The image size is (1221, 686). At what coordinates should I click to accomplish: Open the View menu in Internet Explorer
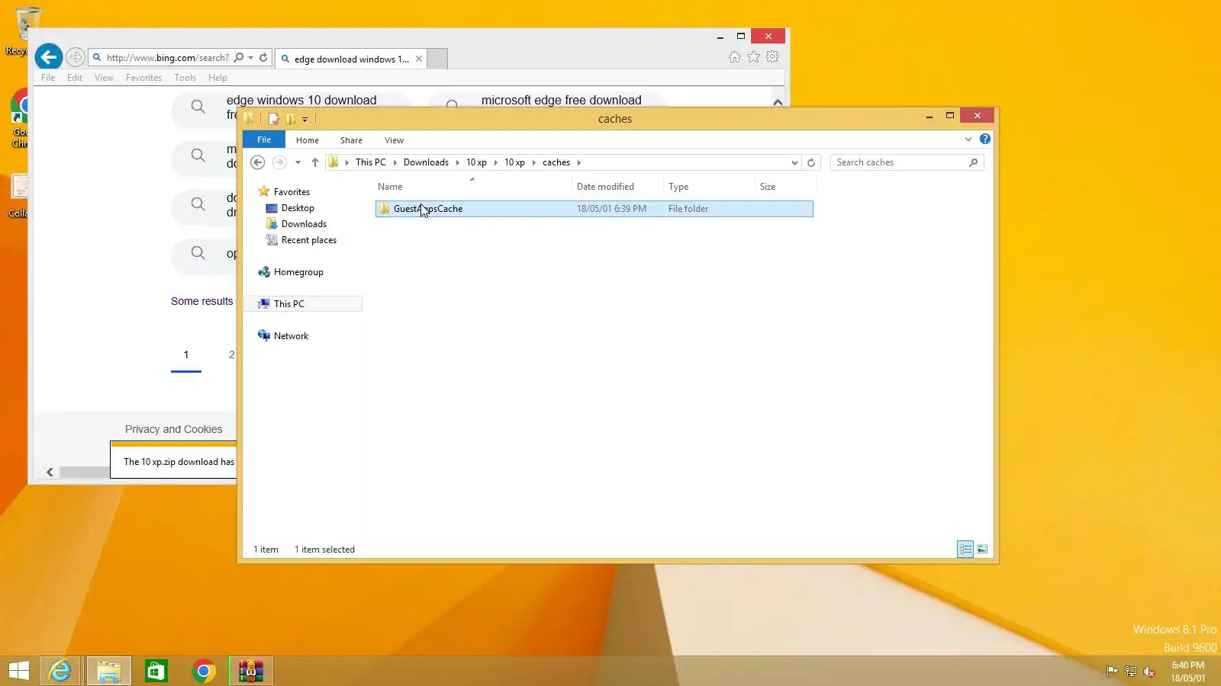pos(104,78)
